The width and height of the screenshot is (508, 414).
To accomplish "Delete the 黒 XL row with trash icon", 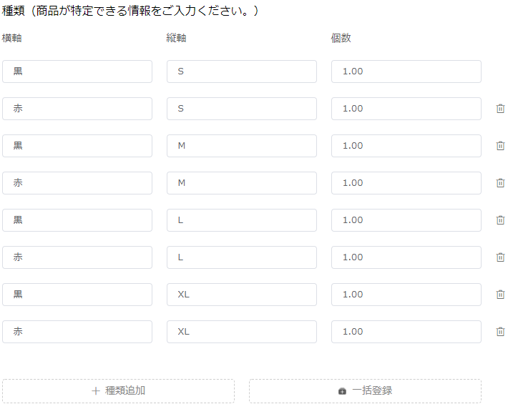I will pyautogui.click(x=500, y=295).
